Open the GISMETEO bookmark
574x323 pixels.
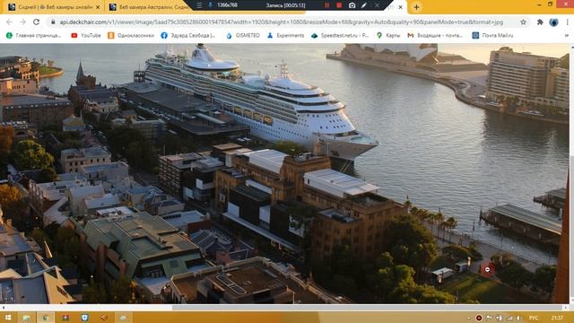pyautogui.click(x=243, y=36)
